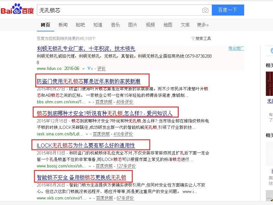Open 百度快照 for bbs.shm.com.cn result

point(104,102)
